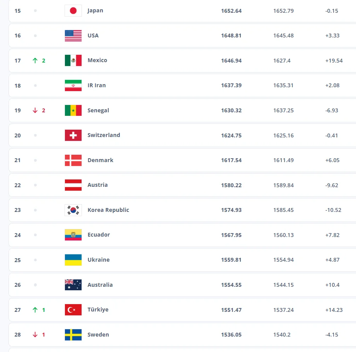The height and width of the screenshot is (352, 356).
Task: Click Senegal's red down-arrow rank indicator
Action: coord(35,110)
